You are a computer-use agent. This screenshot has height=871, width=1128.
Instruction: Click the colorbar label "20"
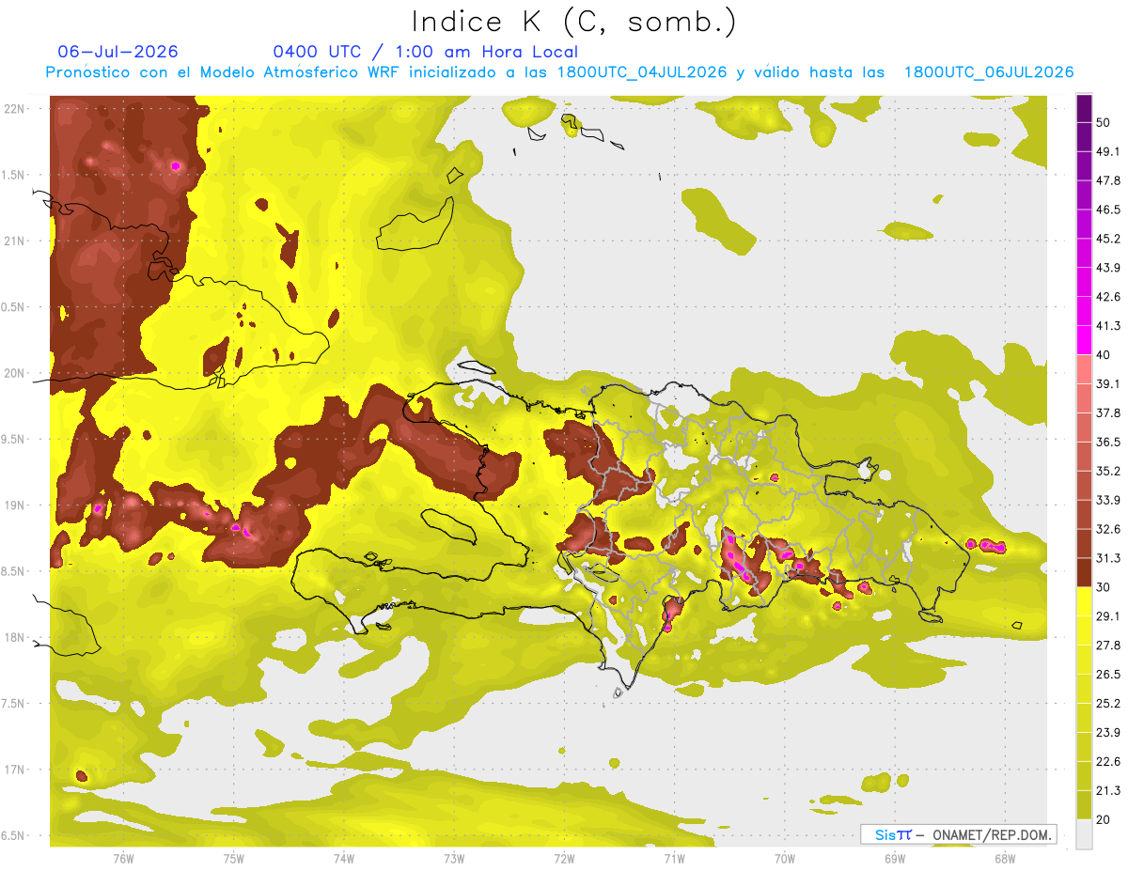point(1104,819)
